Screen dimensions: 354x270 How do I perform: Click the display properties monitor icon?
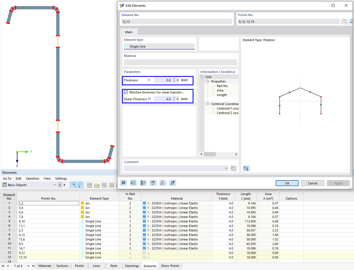[153, 183]
